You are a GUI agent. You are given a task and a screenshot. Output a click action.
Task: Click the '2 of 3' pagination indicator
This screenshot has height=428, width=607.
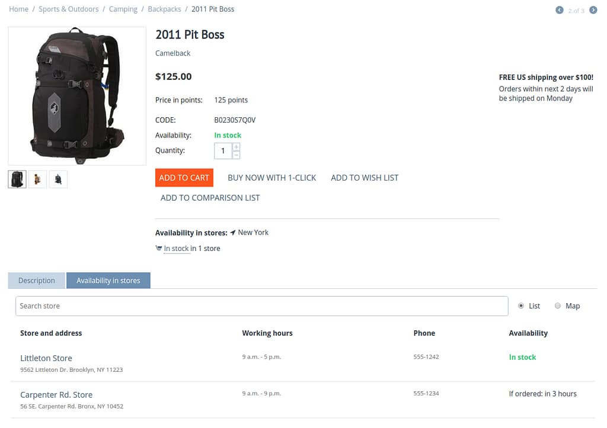[x=576, y=11]
